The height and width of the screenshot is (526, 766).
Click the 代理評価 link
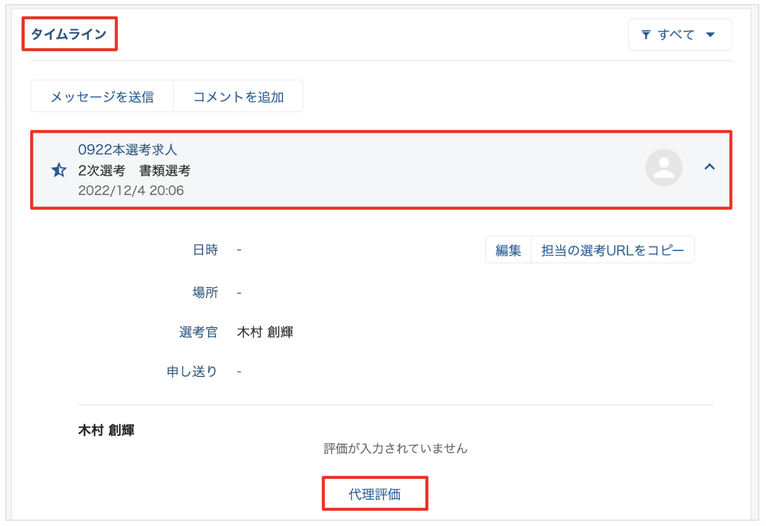(x=375, y=494)
